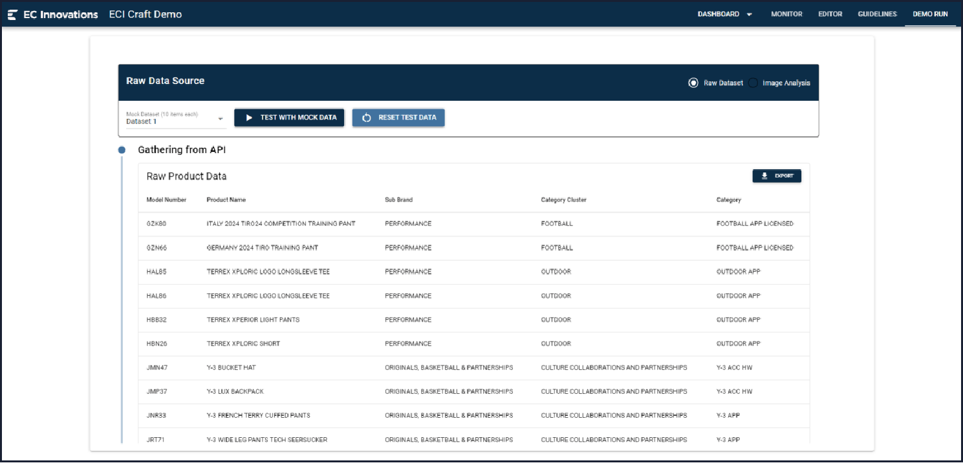The image size is (963, 463).
Task: Select the Raw Dataset radio button
Action: (x=693, y=83)
